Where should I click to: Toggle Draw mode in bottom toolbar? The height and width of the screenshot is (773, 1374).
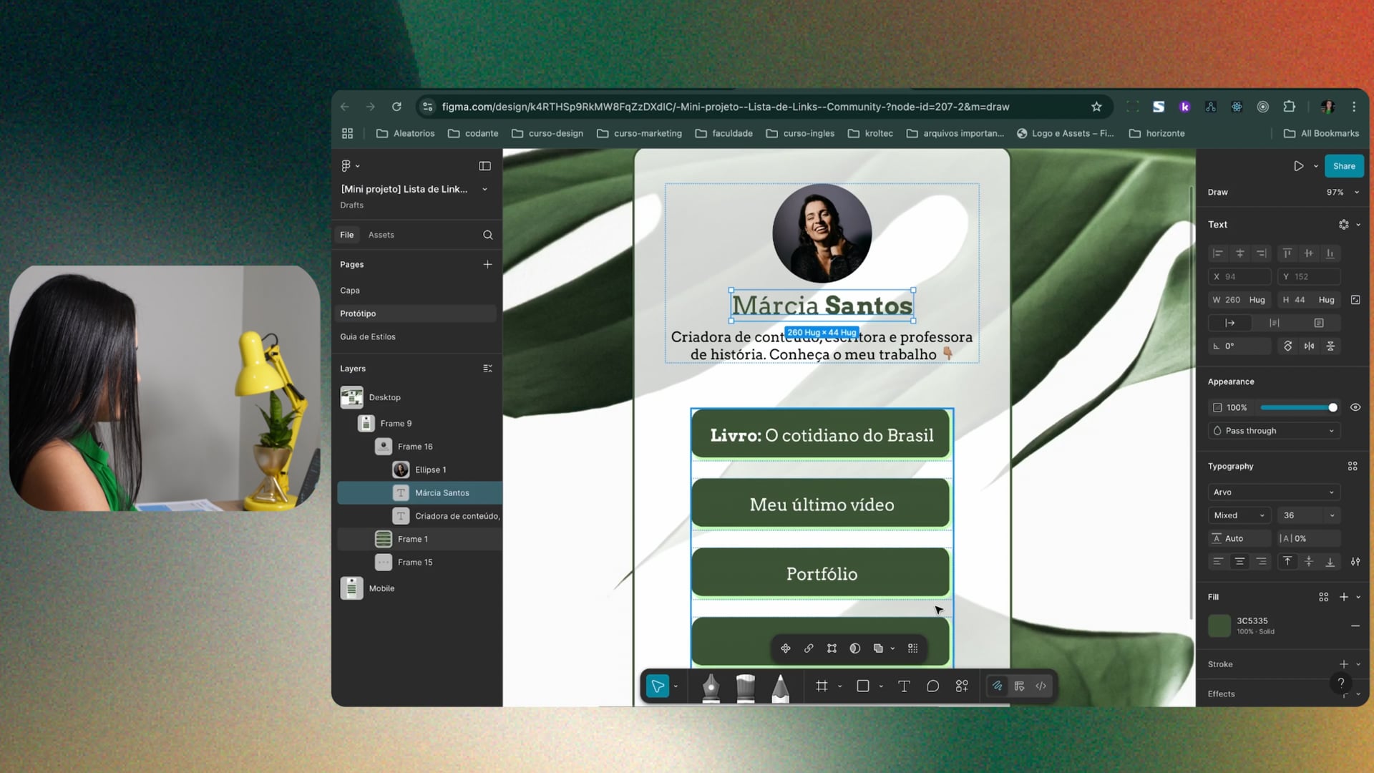tap(997, 686)
